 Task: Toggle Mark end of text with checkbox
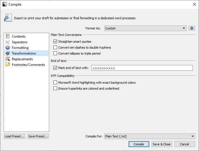tap(55, 68)
